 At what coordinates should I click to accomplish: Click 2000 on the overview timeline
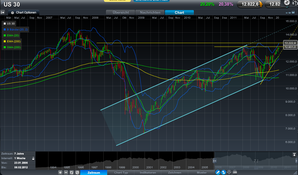pyautogui.click(x=135, y=167)
